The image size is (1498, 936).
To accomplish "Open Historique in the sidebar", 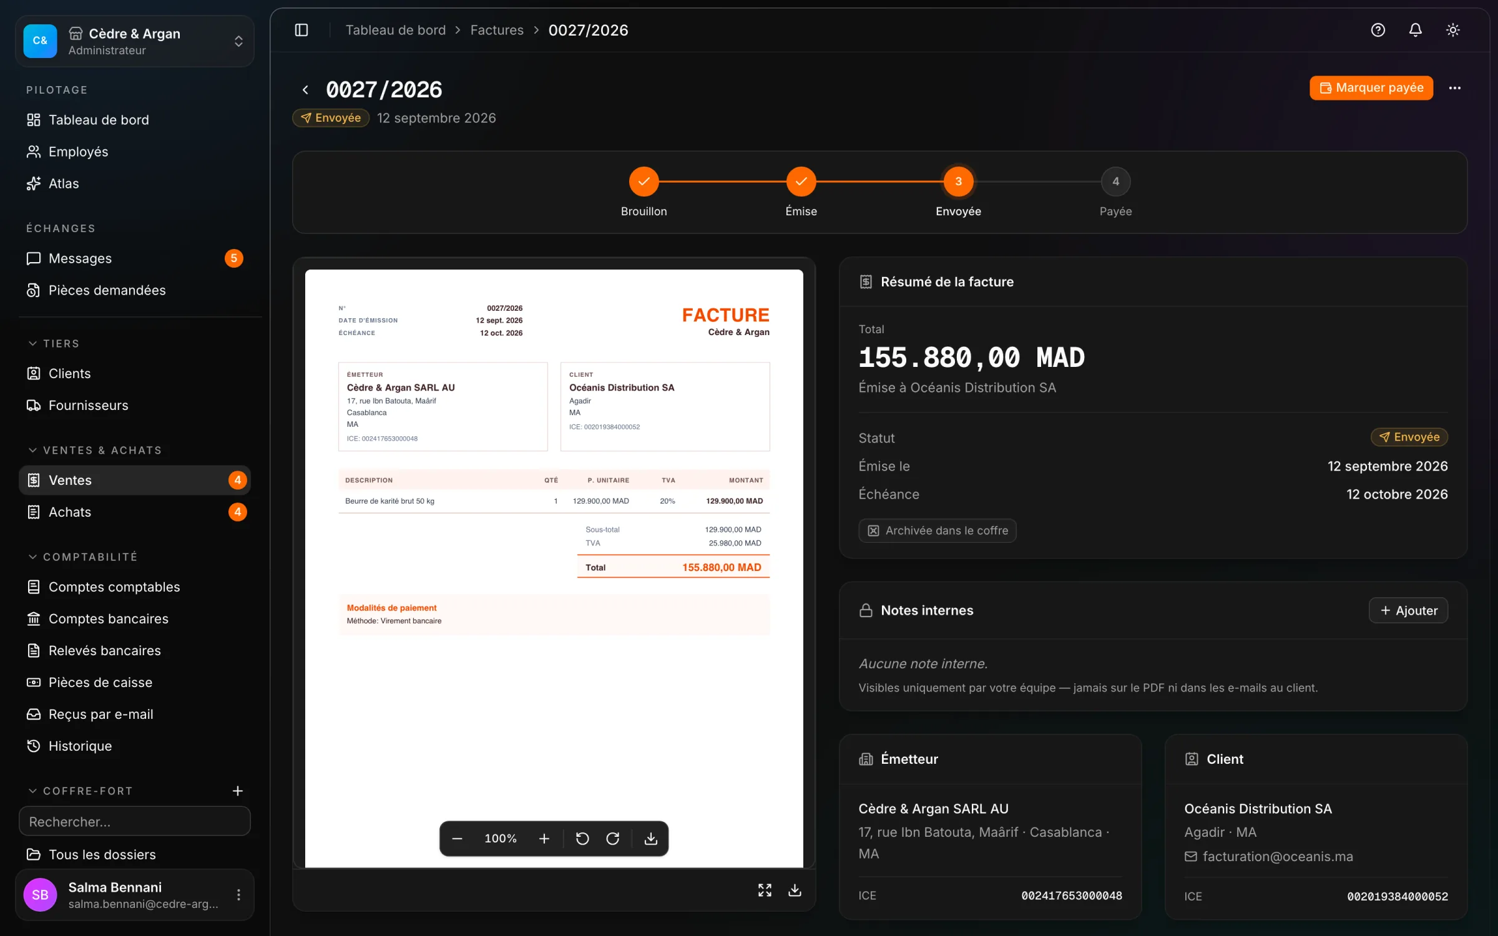I will point(135,746).
